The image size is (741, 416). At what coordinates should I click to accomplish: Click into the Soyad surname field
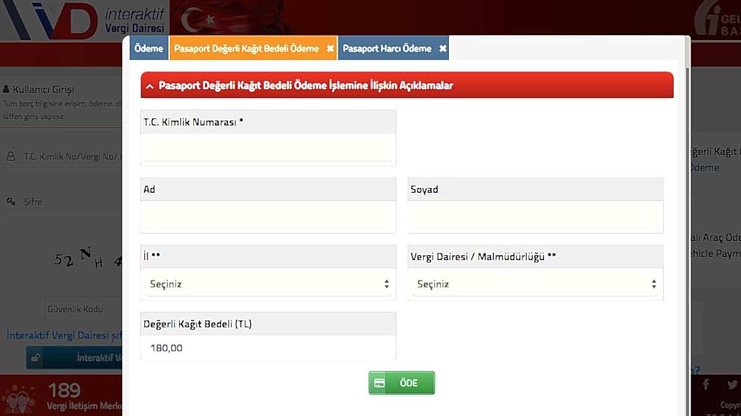pyautogui.click(x=535, y=216)
